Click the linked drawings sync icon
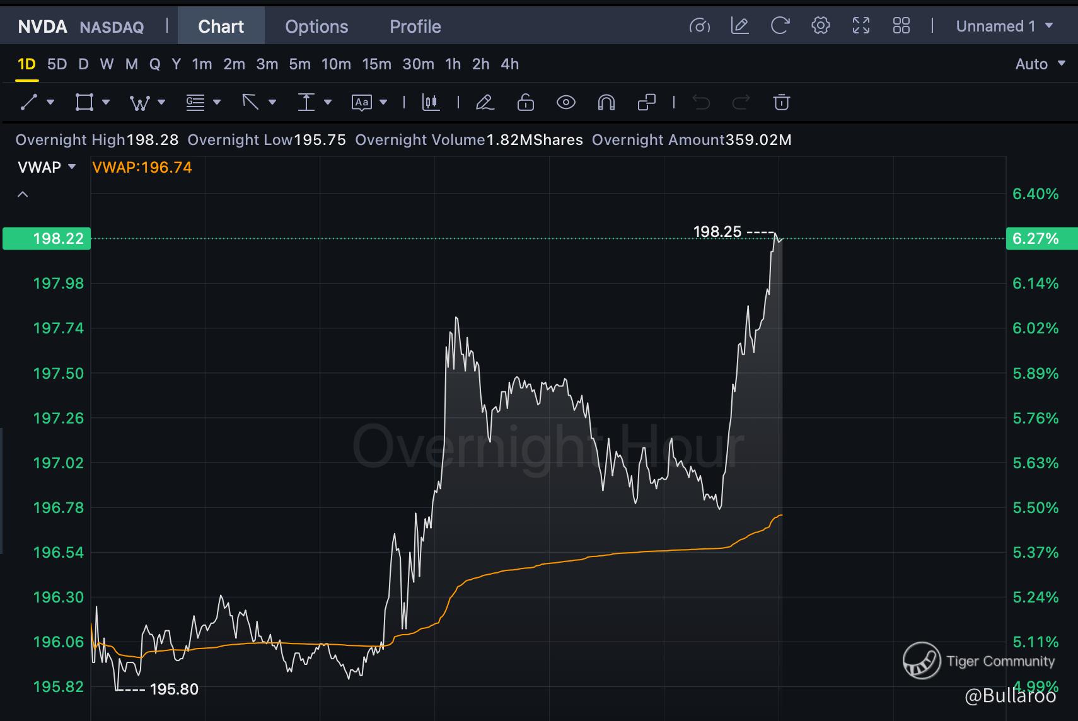Viewport: 1078px width, 721px height. (x=646, y=102)
